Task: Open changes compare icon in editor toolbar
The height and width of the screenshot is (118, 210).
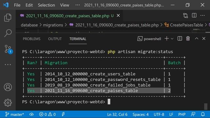Action: point(185,16)
